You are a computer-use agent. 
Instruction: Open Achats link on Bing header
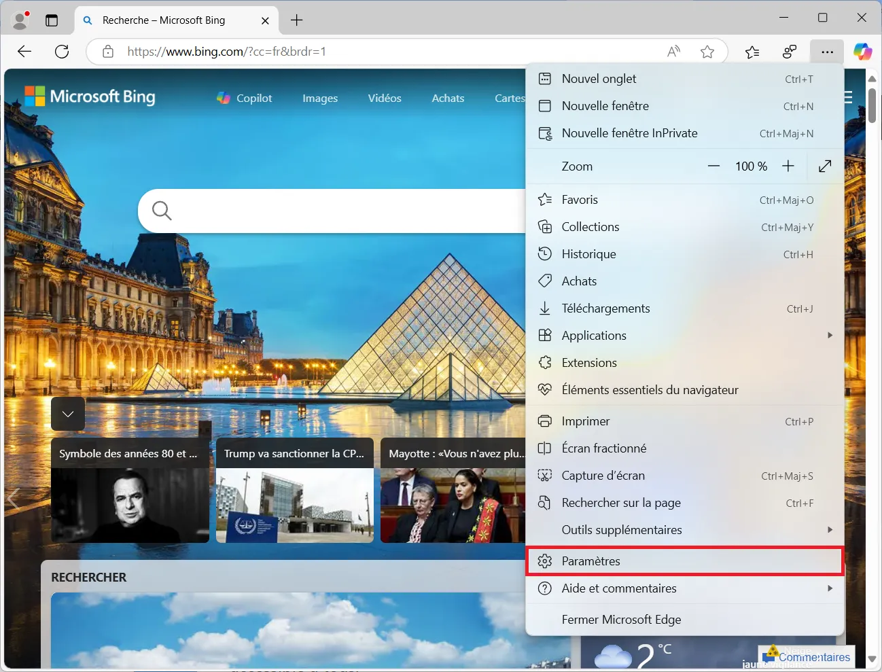coord(448,98)
